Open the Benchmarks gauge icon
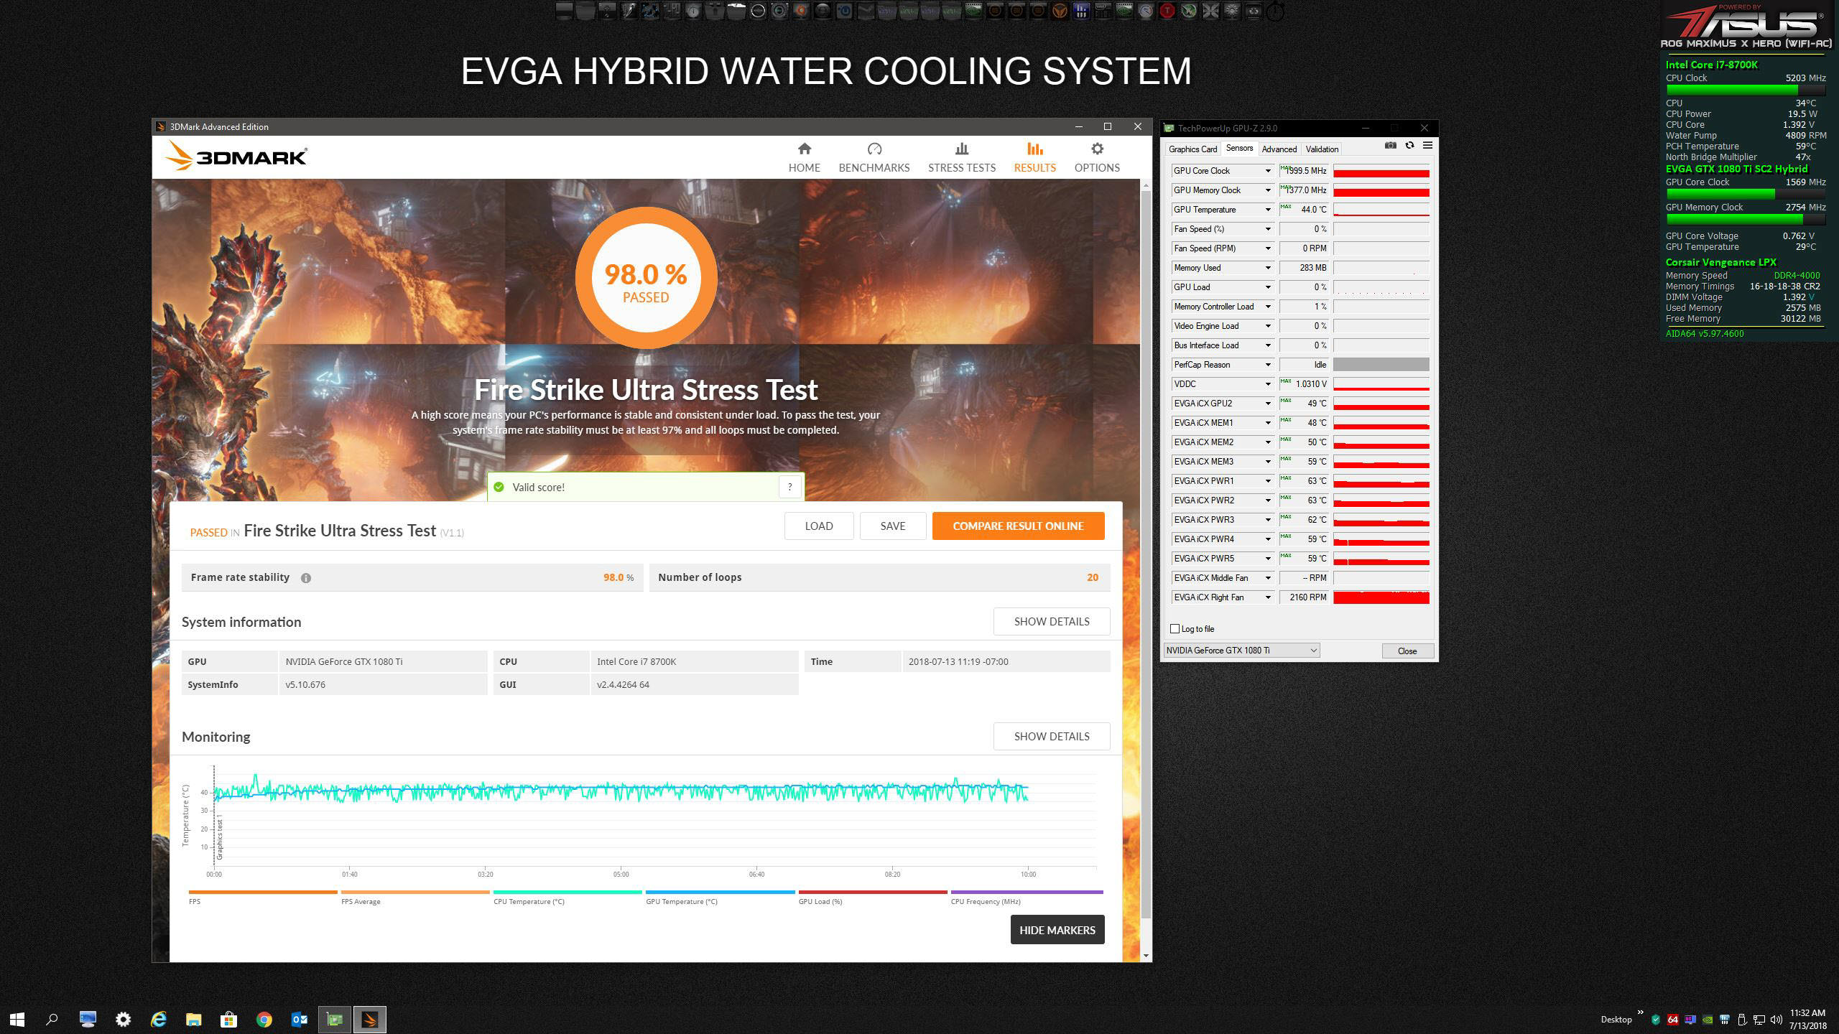 pyautogui.click(x=874, y=149)
